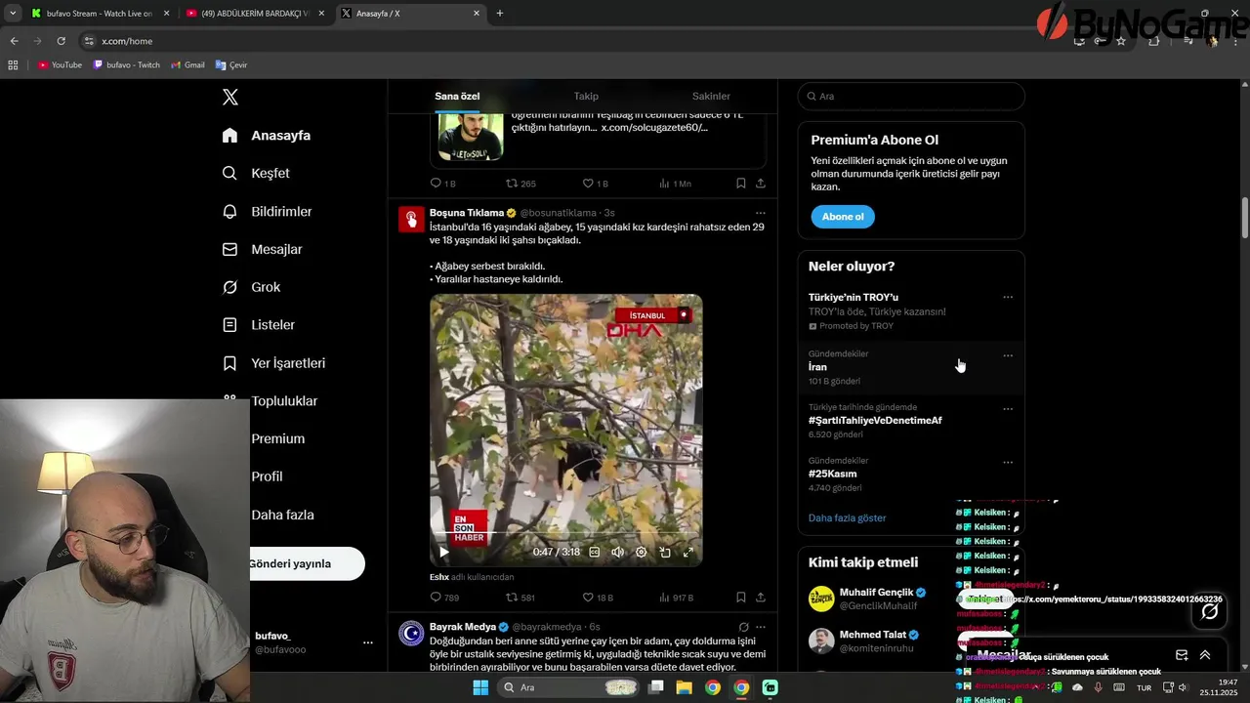
Task: Open video settings gear
Action: point(641,552)
